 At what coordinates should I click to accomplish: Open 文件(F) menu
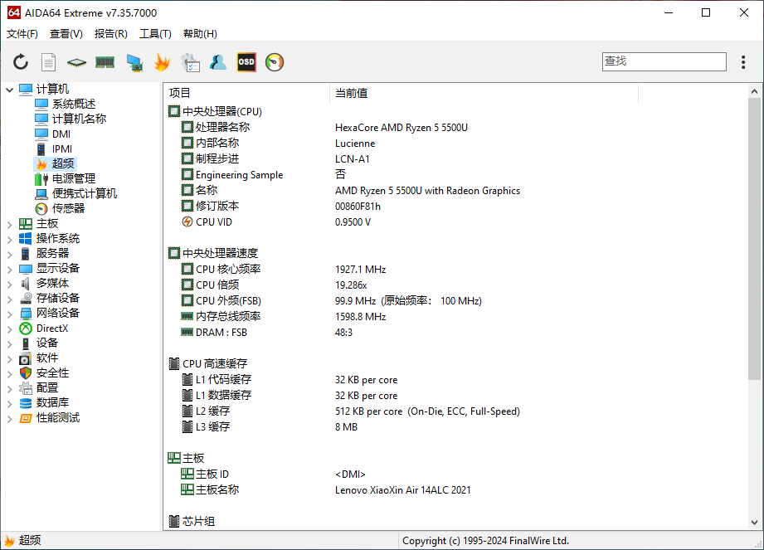click(22, 34)
